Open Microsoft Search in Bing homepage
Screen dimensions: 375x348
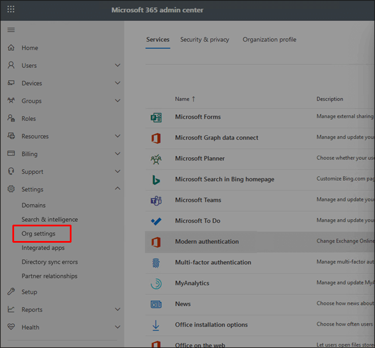224,179
